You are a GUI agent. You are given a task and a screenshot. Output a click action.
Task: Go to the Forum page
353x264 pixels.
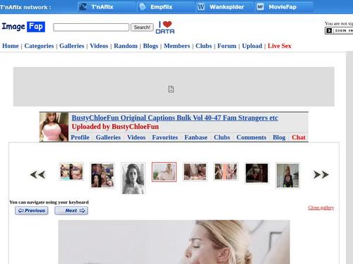(x=227, y=46)
